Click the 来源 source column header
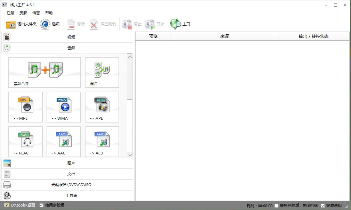 tap(224, 36)
